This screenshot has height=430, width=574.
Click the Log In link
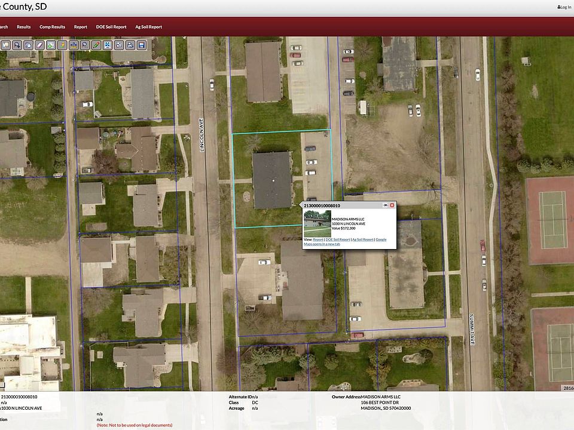click(564, 7)
